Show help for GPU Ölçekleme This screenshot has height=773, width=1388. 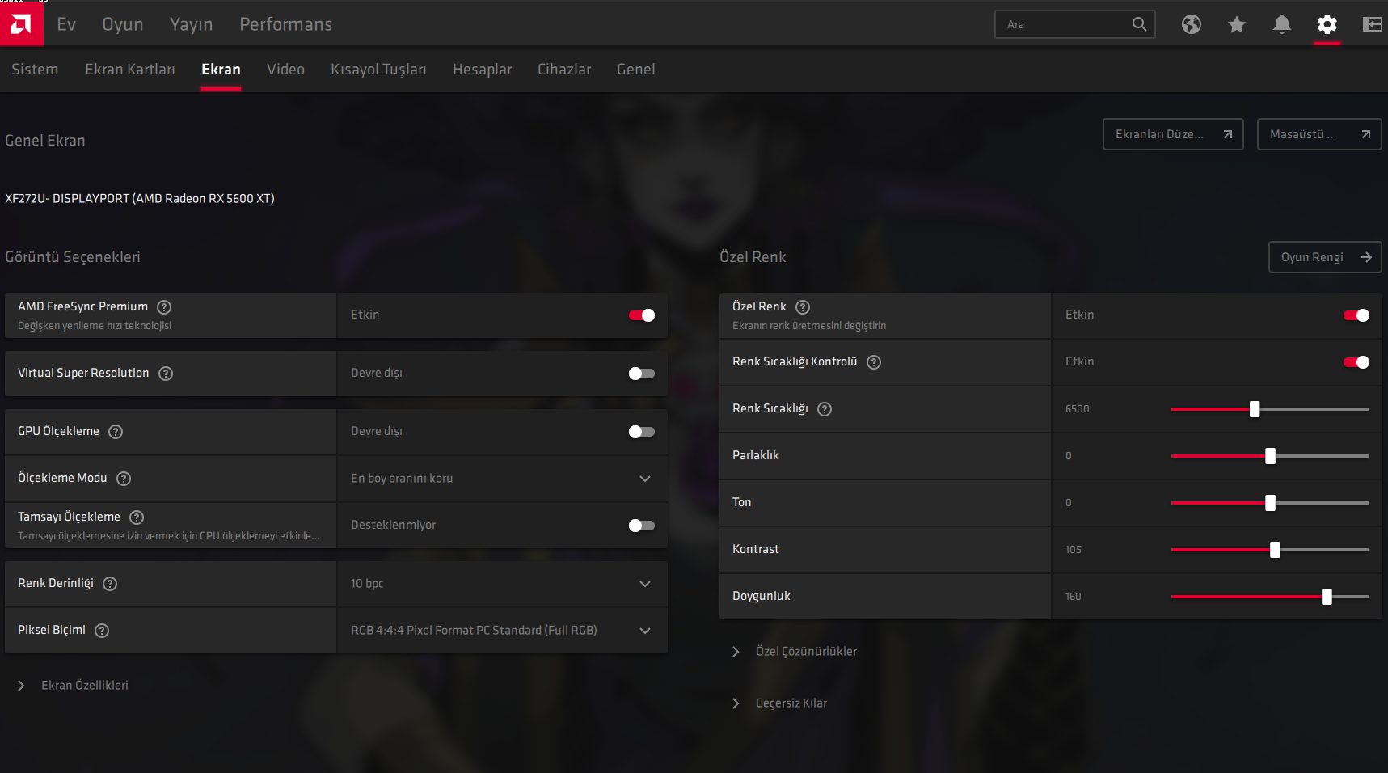tap(116, 432)
